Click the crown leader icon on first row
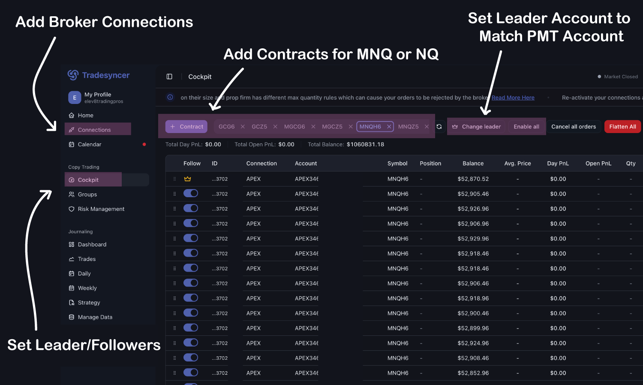Screen dimensions: 643x385 [187, 179]
